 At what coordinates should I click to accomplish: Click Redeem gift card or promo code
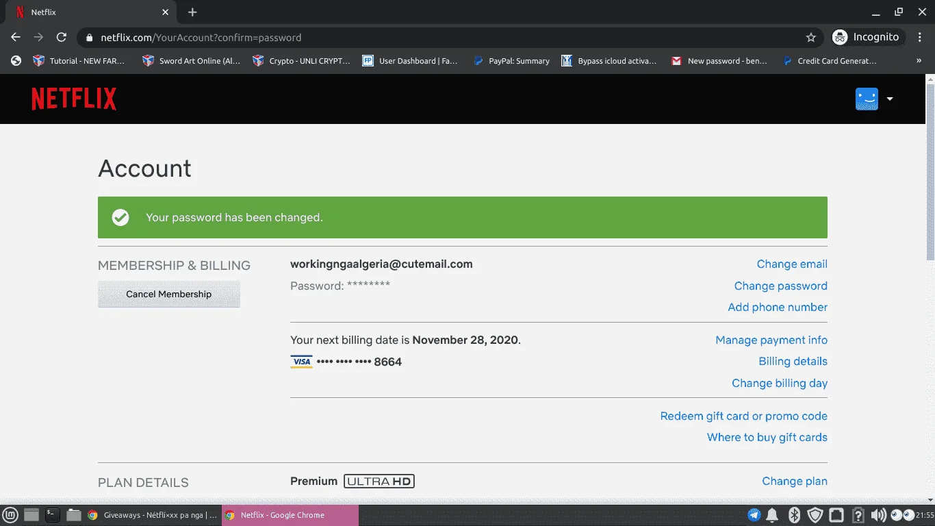(743, 416)
